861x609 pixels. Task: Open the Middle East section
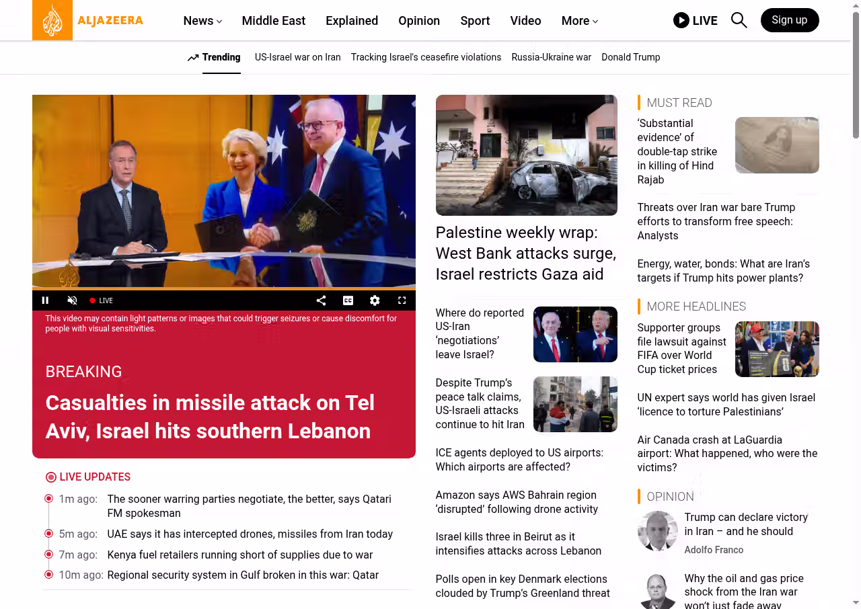pyautogui.click(x=273, y=21)
